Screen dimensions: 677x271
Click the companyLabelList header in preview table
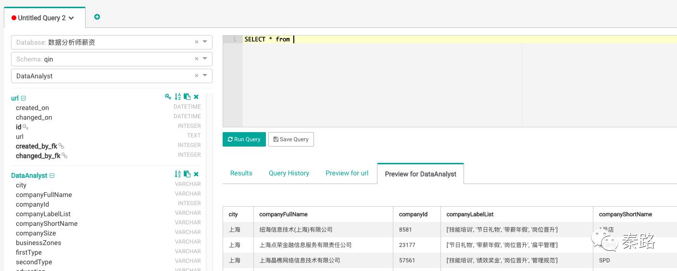tap(470, 214)
